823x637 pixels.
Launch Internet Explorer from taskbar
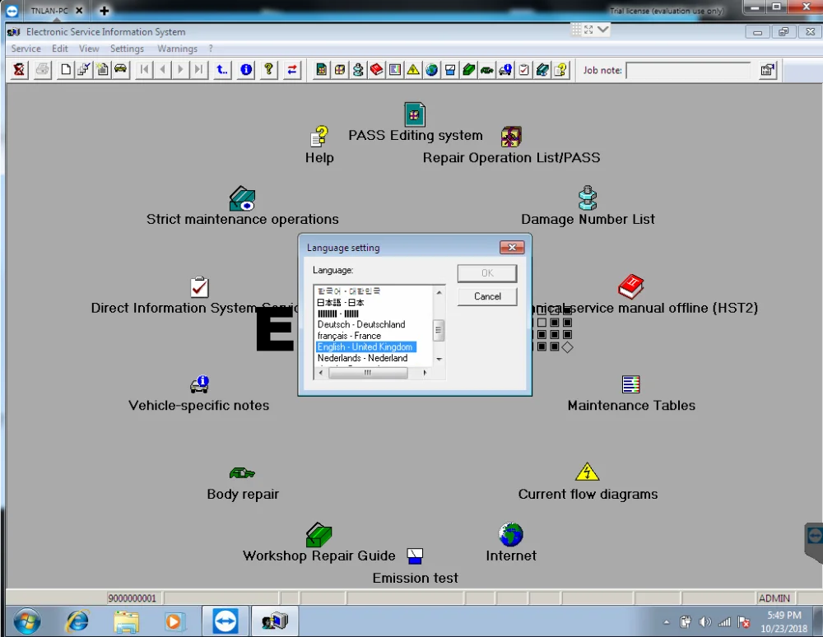coord(77,622)
